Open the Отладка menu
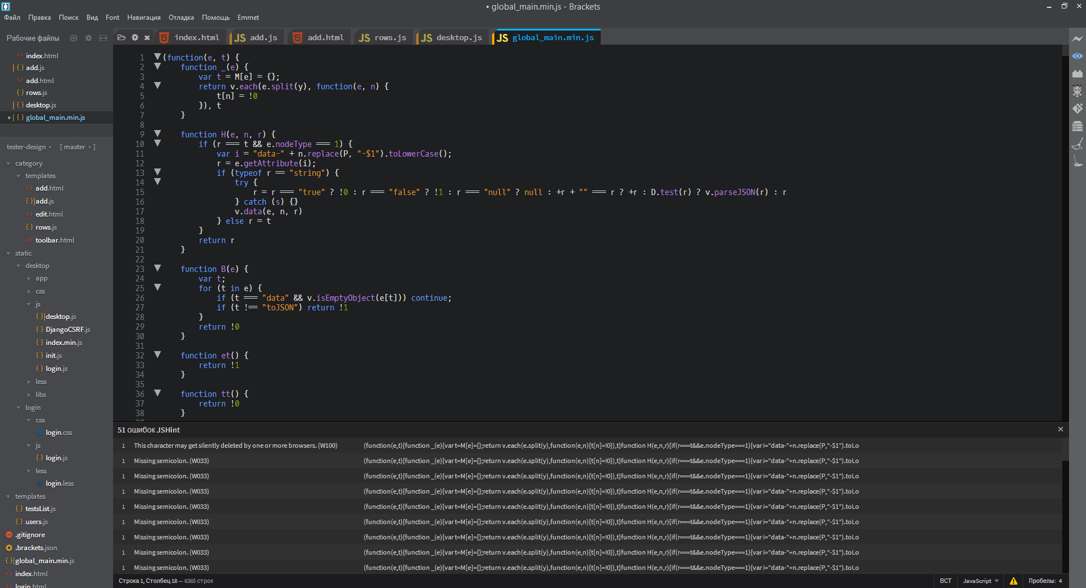Screen dimensions: 1086x588 [181, 18]
